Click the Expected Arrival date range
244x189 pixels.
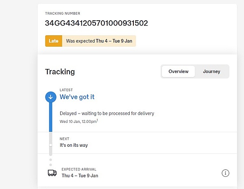coord(80,176)
